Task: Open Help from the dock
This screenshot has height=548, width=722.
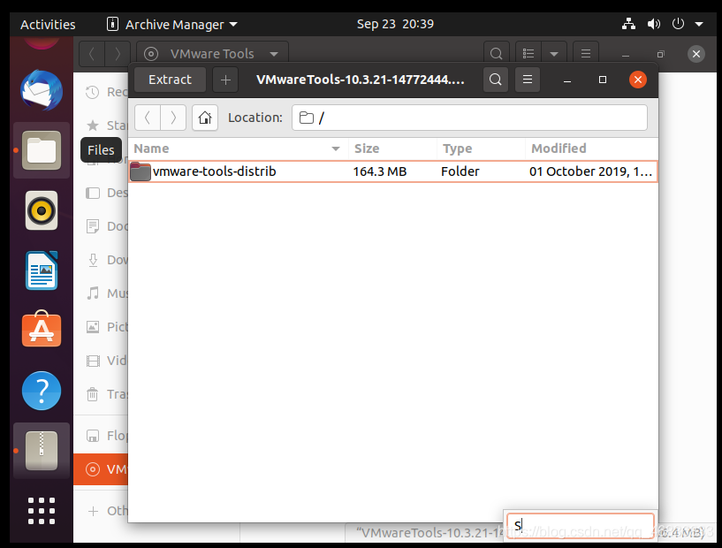Action: tap(42, 391)
